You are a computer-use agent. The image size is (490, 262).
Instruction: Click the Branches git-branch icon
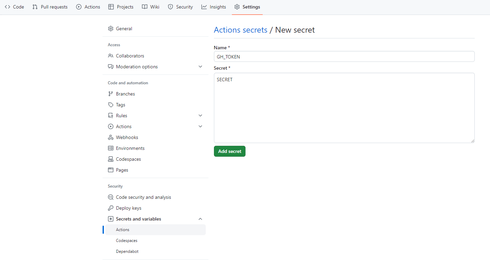(x=111, y=94)
